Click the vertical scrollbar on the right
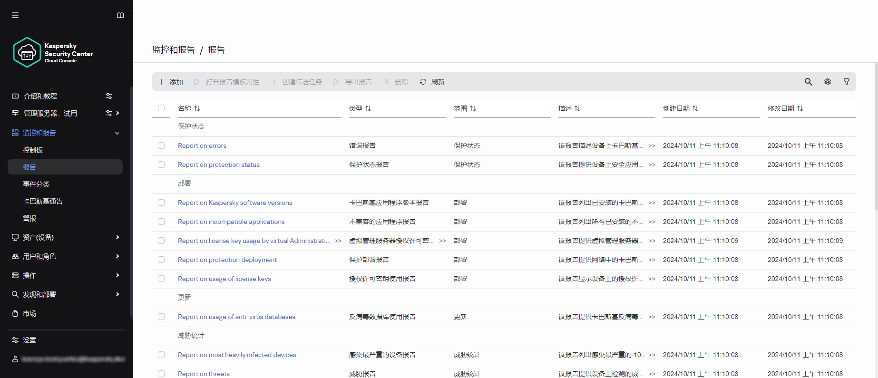Image resolution: width=878 pixels, height=378 pixels. 876,138
